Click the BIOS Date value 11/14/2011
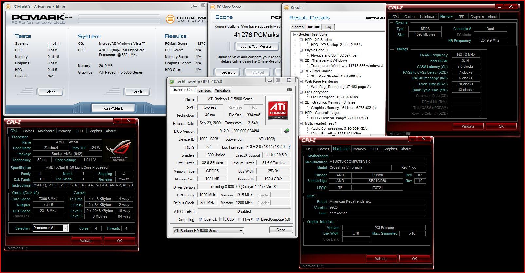Viewport: 525px width, 273px height. click(x=377, y=213)
